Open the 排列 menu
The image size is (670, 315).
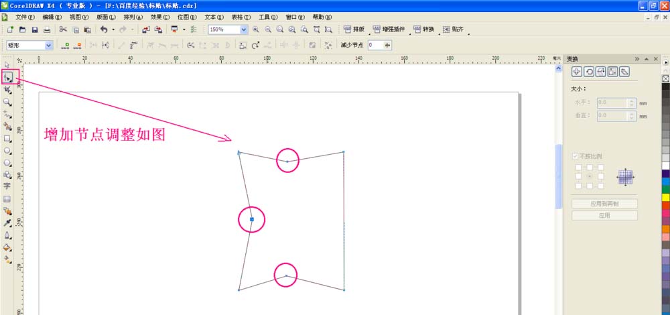pos(133,17)
